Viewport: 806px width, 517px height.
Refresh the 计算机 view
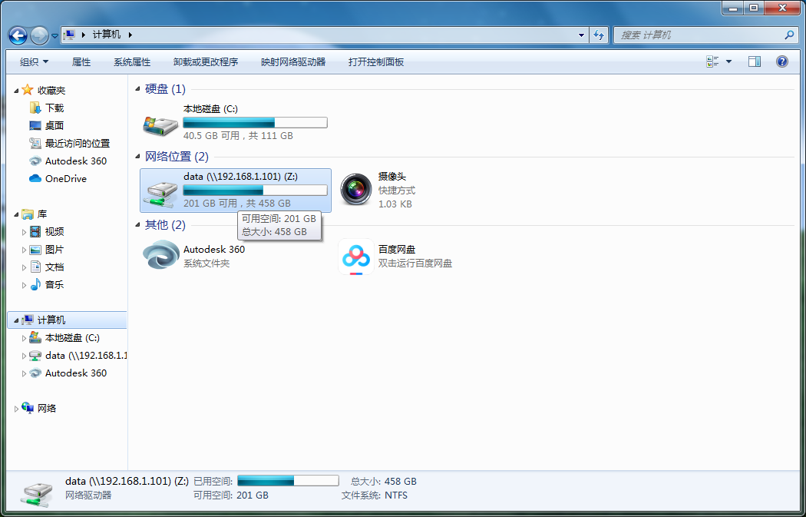click(x=599, y=35)
